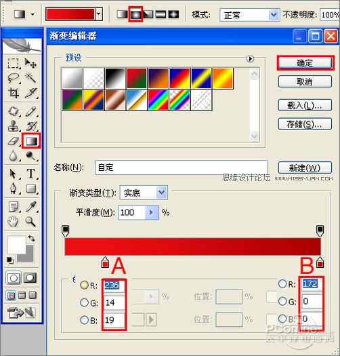Select the B radio button beside 19
Viewport: 340px width, 356px height.
[84, 320]
